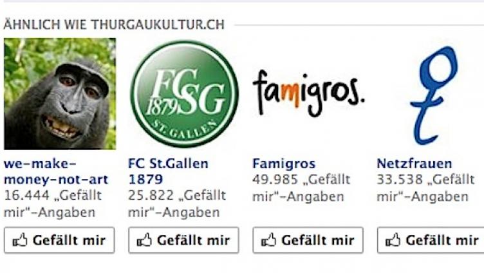The height and width of the screenshot is (273, 484).
Task: Open the monkey selfie profile picture
Action: [60, 94]
